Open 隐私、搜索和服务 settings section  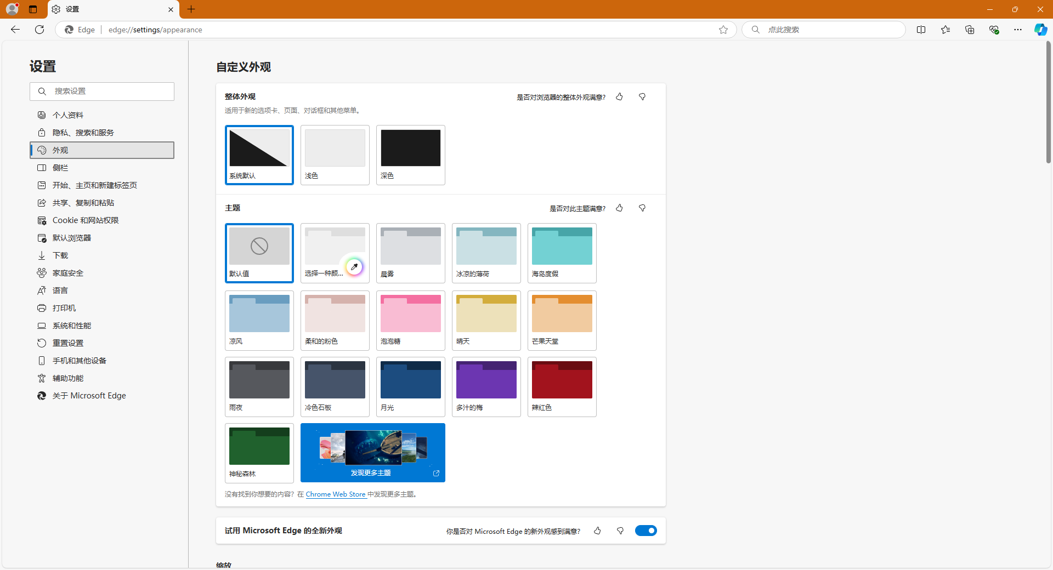click(x=102, y=133)
